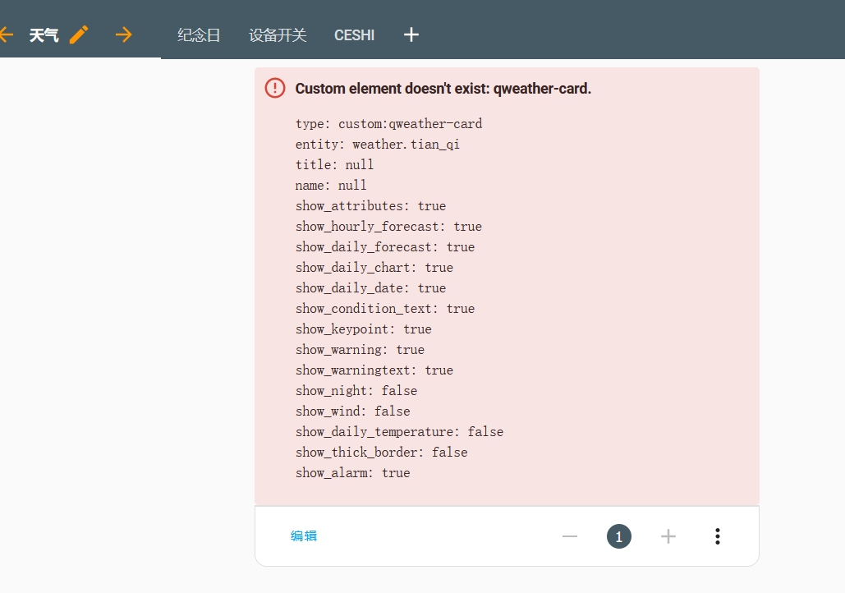This screenshot has width=845, height=593.
Task: Click the left arrow beside 天气 view
Action: pyautogui.click(x=7, y=34)
